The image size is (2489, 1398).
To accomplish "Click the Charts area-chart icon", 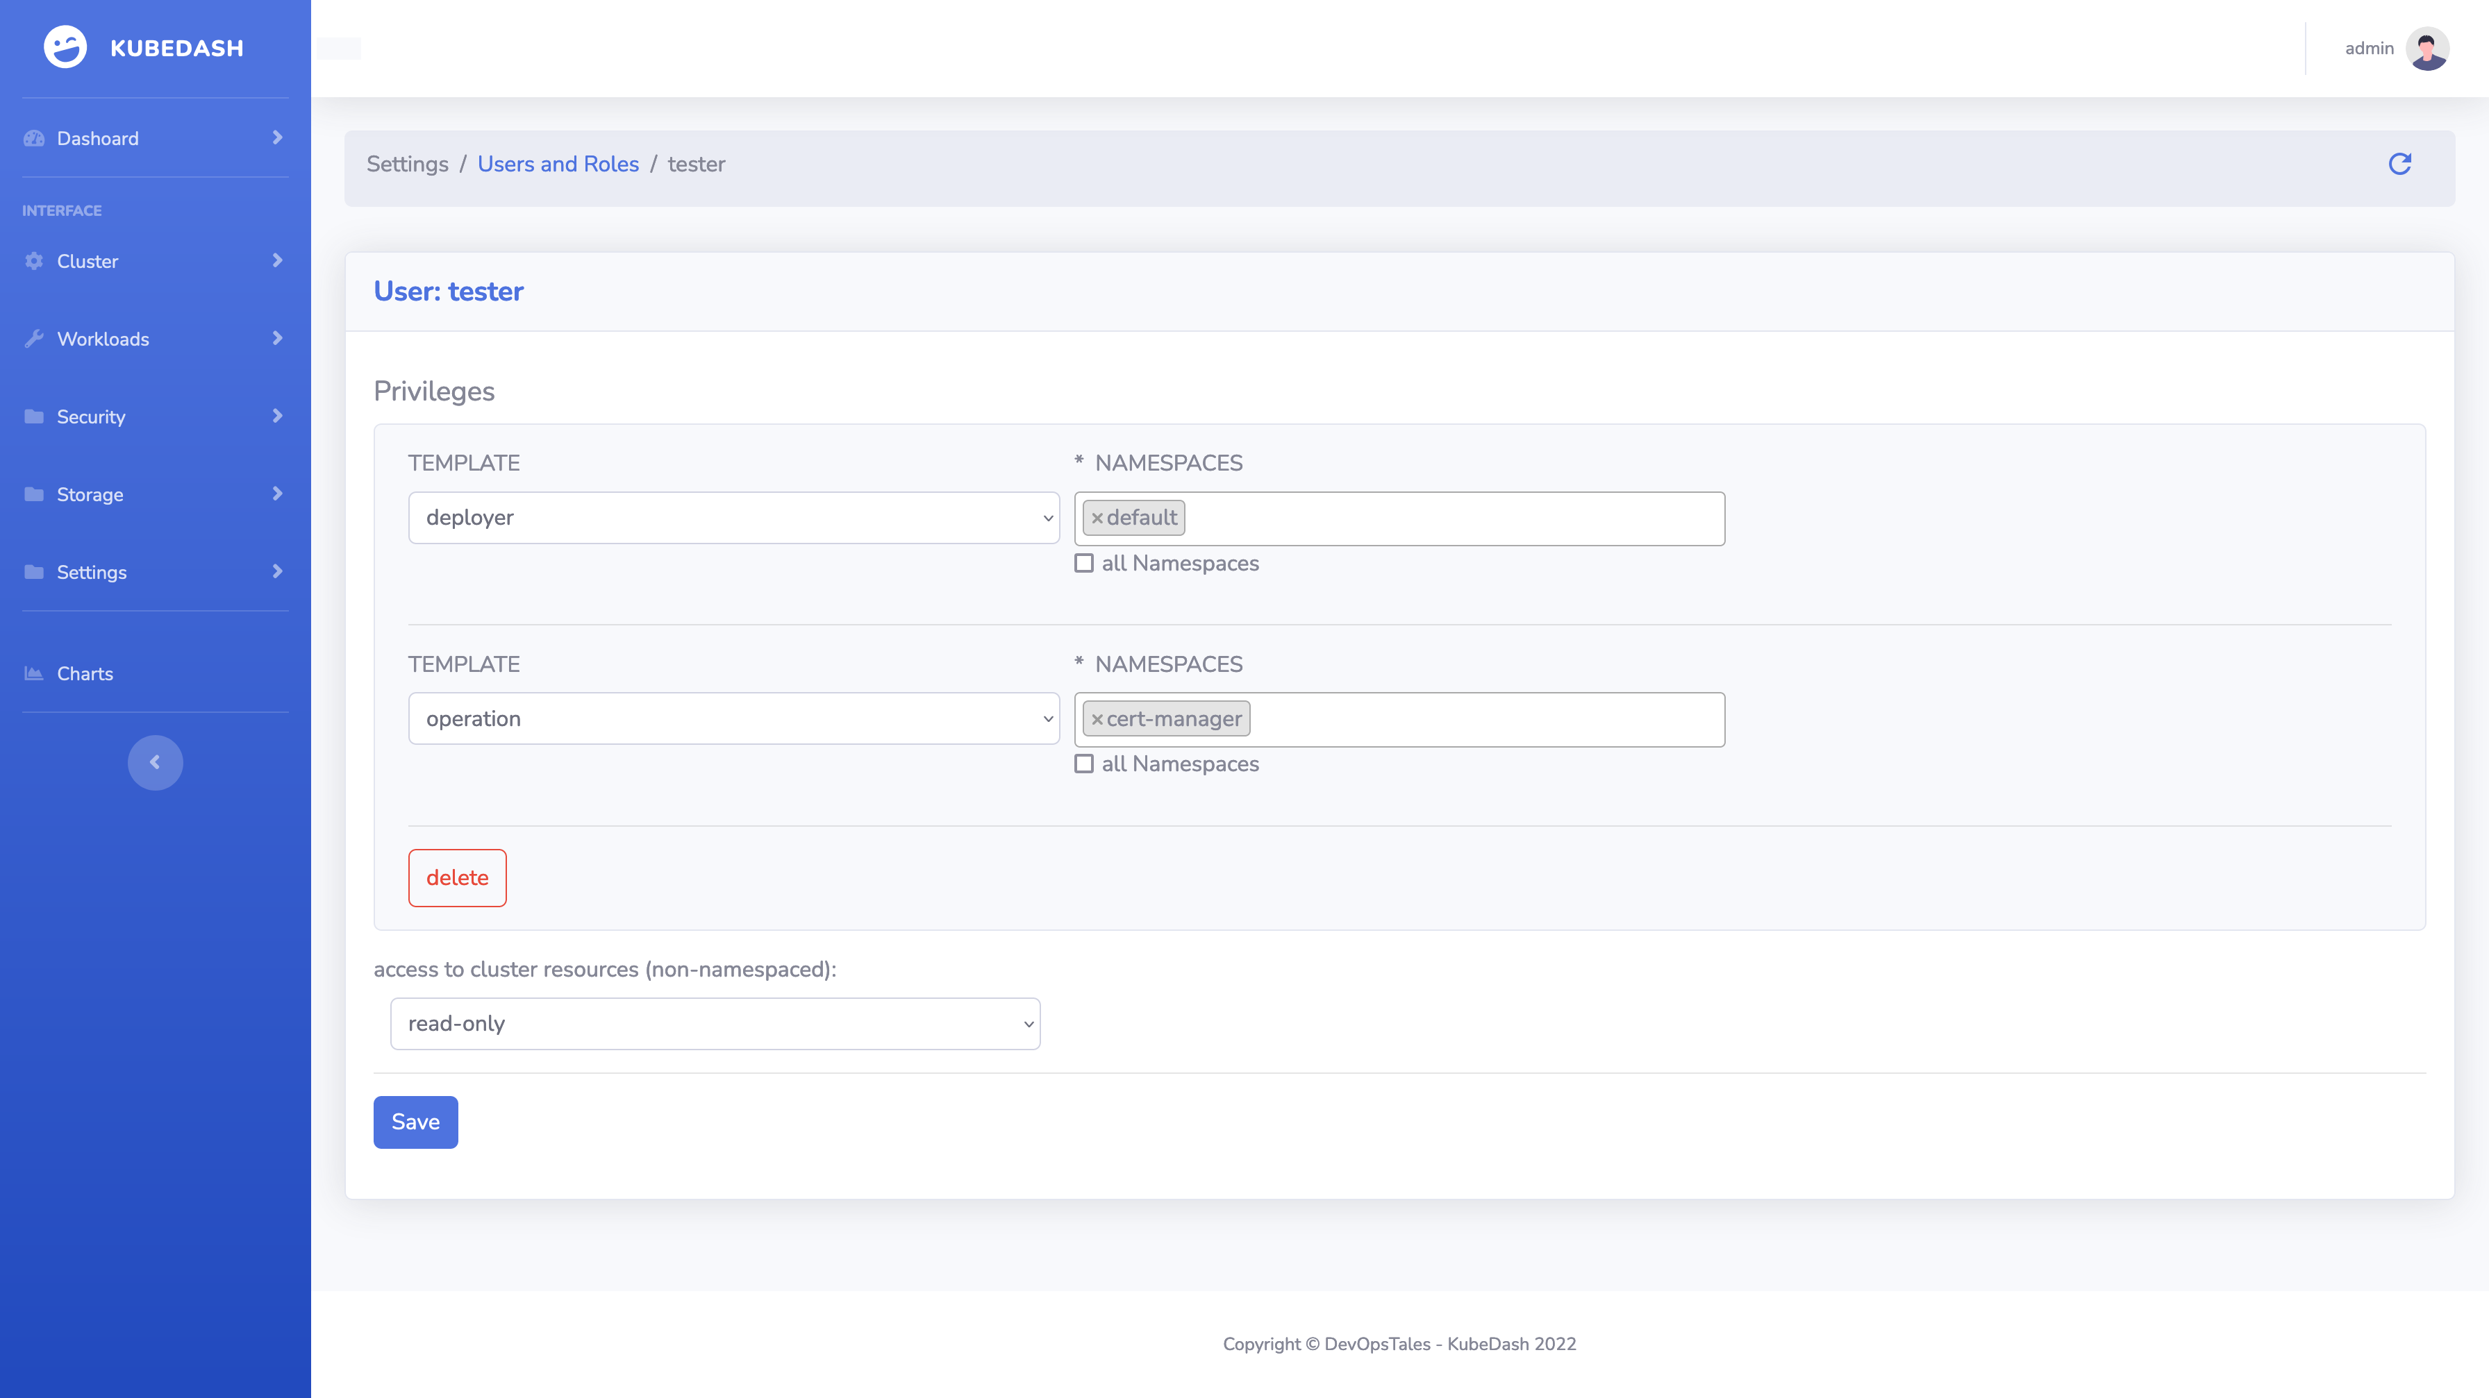I will click(x=34, y=674).
